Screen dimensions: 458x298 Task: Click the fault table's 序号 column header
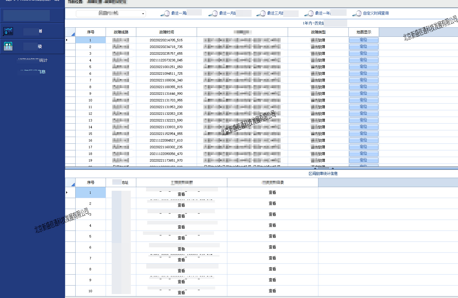pos(91,32)
